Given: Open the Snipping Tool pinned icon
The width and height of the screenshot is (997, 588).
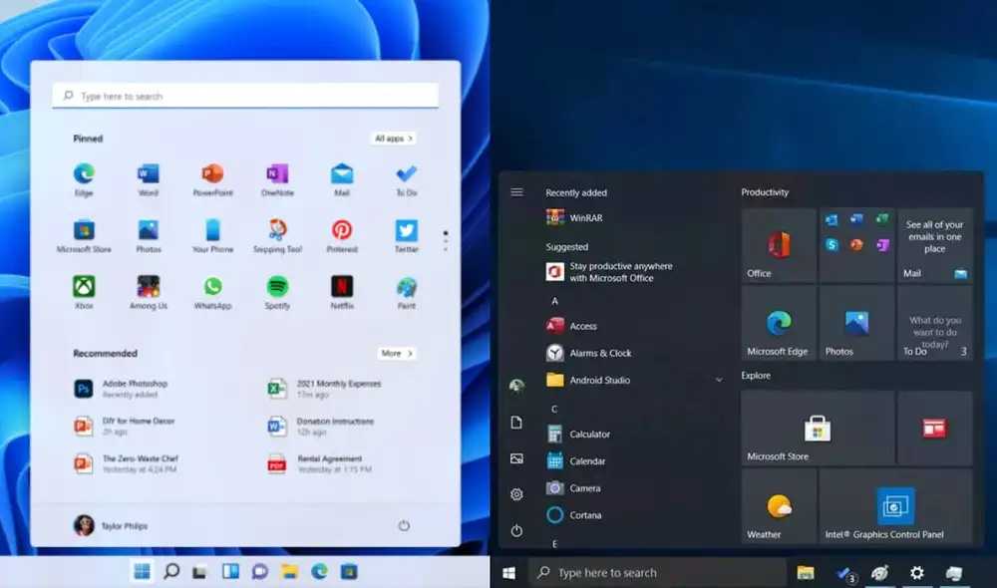Looking at the screenshot, I should click(277, 232).
